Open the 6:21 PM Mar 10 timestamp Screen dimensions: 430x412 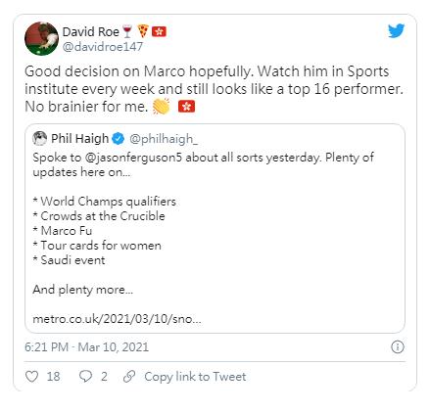pos(86,347)
